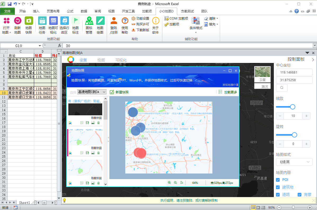
Task: Click the plus stepper next to rotation 0
Action: tap(306, 144)
